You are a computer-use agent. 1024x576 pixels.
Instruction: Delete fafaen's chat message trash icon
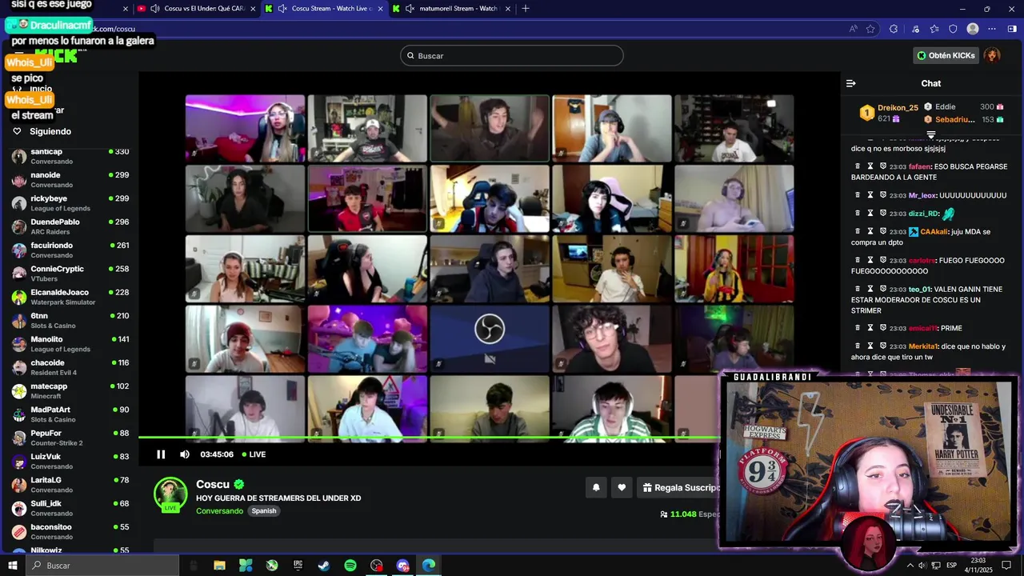click(x=858, y=166)
